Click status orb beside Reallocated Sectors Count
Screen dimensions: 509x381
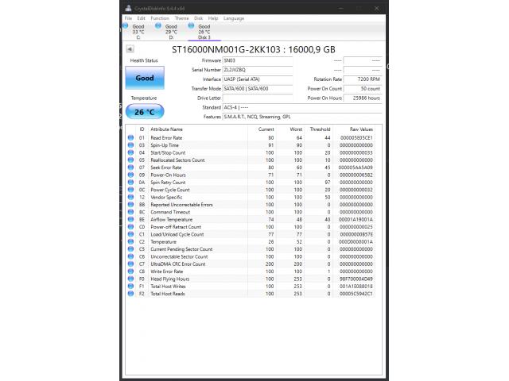pyautogui.click(x=131, y=160)
